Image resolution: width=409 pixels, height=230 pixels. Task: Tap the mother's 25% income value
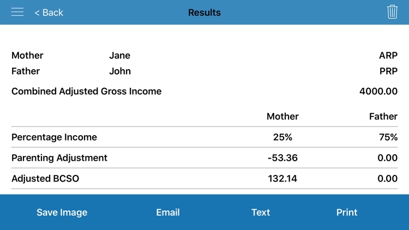[x=282, y=137]
